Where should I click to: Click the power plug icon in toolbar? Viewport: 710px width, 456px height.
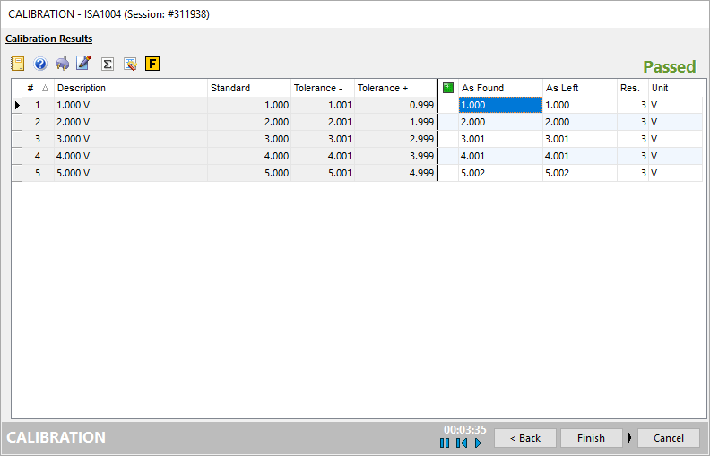coord(62,64)
